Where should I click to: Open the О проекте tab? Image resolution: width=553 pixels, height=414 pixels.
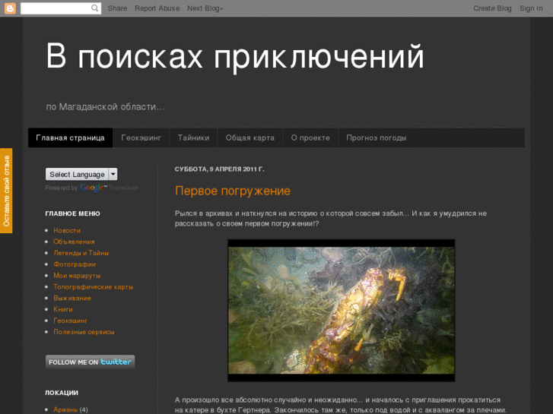pos(310,137)
